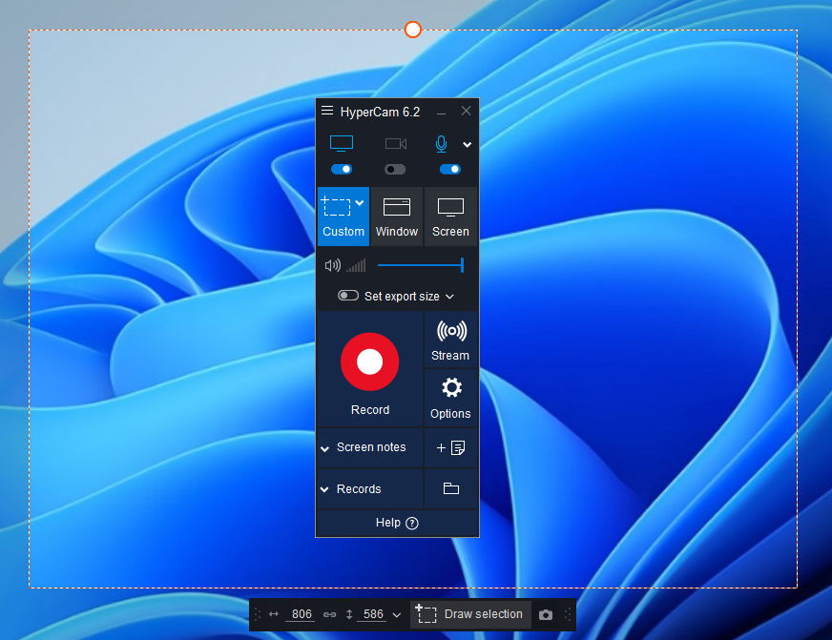Minimize the HyperCam window
This screenshot has height=640, width=832.
(x=441, y=112)
